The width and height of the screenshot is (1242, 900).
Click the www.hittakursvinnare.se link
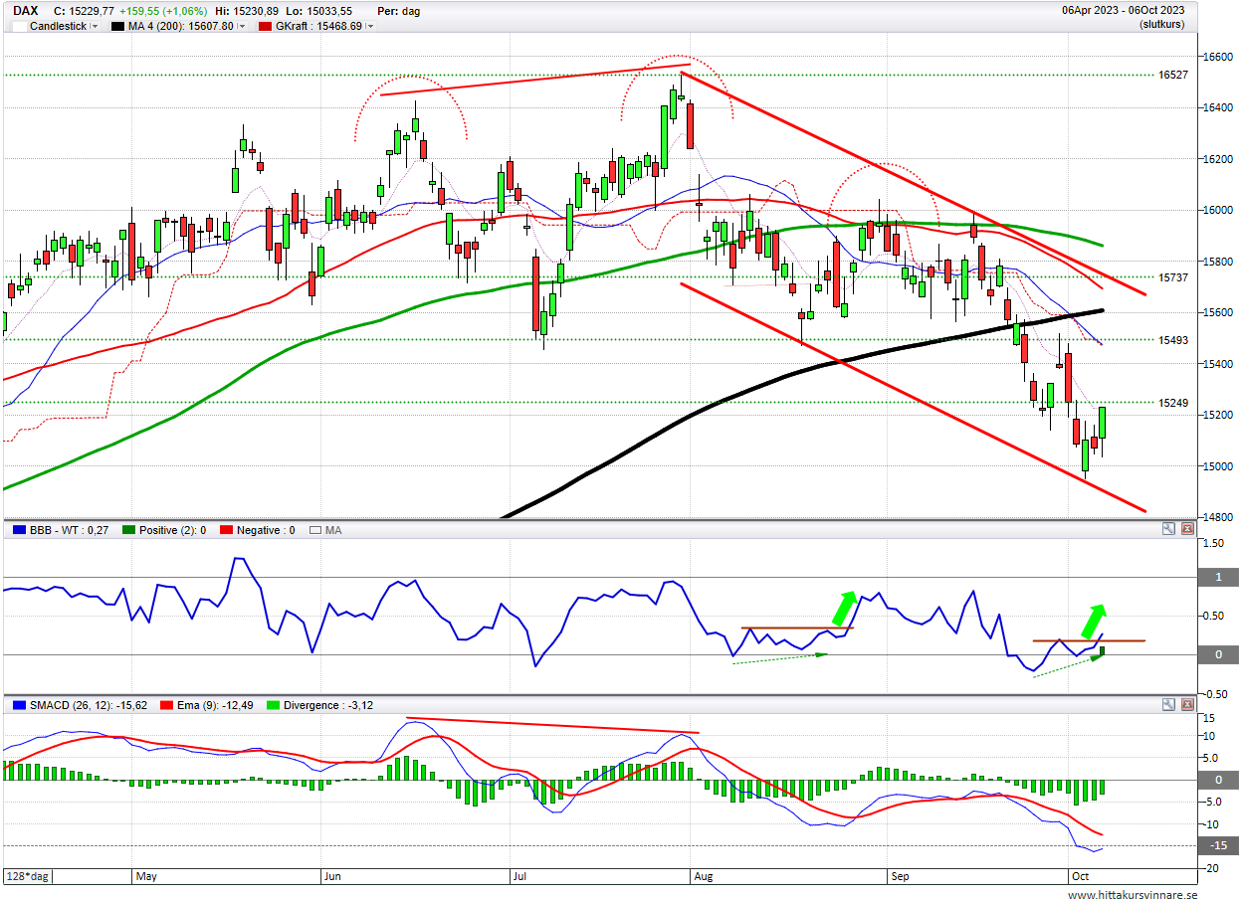pyautogui.click(x=1133, y=894)
